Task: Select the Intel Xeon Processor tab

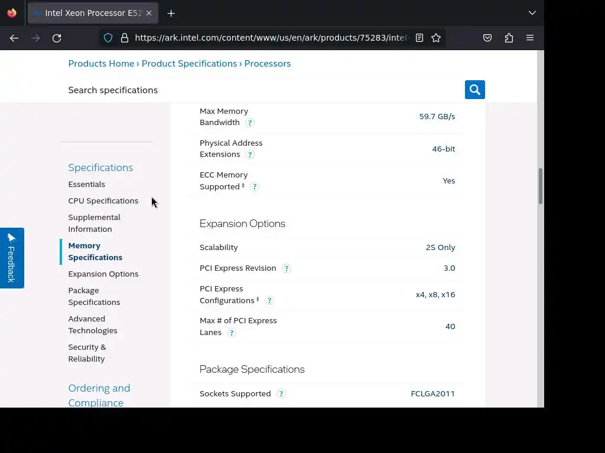Action: pyautogui.click(x=93, y=13)
